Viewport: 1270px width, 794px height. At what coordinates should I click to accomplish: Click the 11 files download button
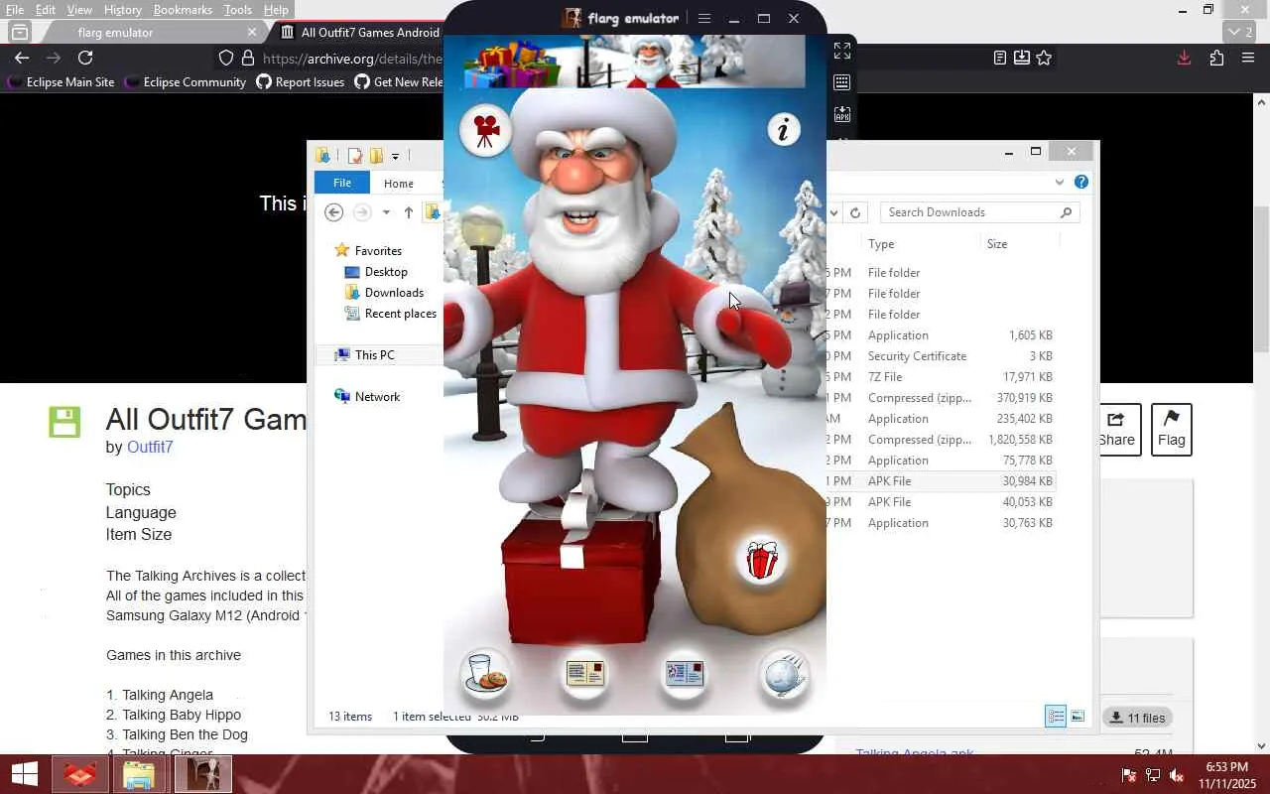click(1137, 718)
